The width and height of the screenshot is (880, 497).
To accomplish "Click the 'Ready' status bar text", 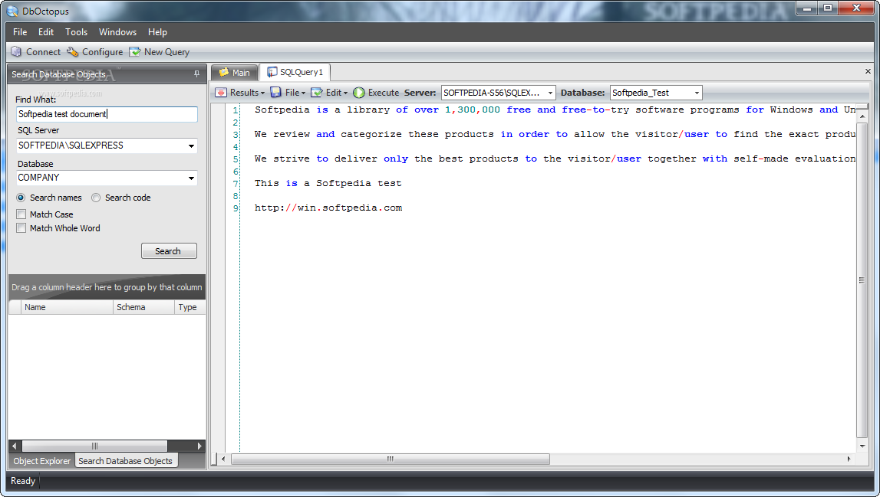I will pyautogui.click(x=23, y=481).
